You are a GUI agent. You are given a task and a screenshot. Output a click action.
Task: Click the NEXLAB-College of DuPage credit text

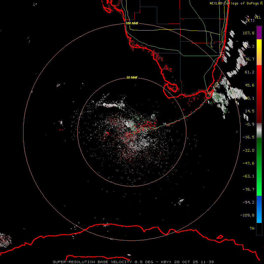236,3
